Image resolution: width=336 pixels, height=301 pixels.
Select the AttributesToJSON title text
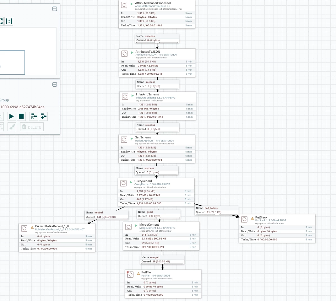click(148, 51)
